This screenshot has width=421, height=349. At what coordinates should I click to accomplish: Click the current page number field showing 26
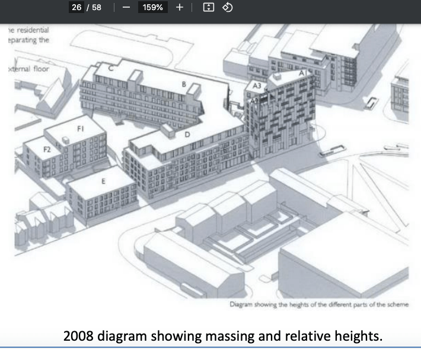[76, 8]
